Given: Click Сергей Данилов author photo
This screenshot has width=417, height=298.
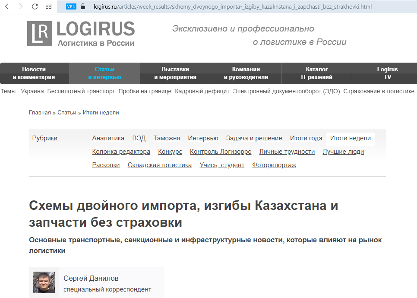Looking at the screenshot, I should [44, 282].
